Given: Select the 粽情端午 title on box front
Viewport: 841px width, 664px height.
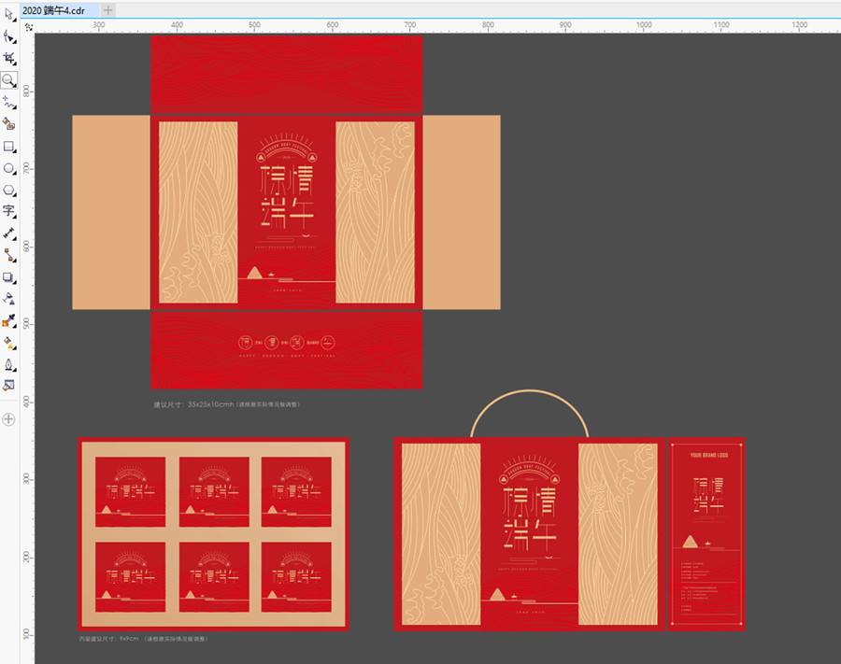Looking at the screenshot, I should (287, 197).
